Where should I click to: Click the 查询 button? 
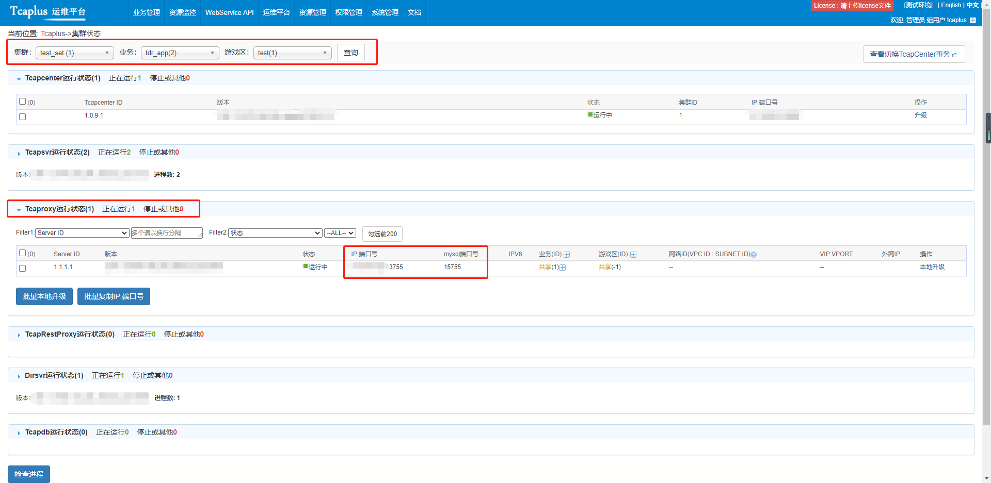point(351,53)
